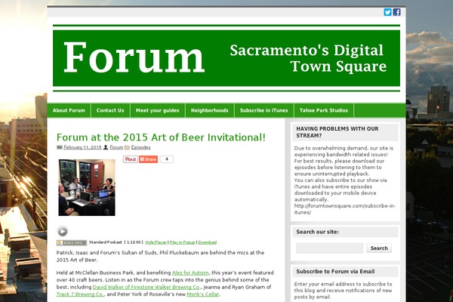Click the Hide Player link

156,242
